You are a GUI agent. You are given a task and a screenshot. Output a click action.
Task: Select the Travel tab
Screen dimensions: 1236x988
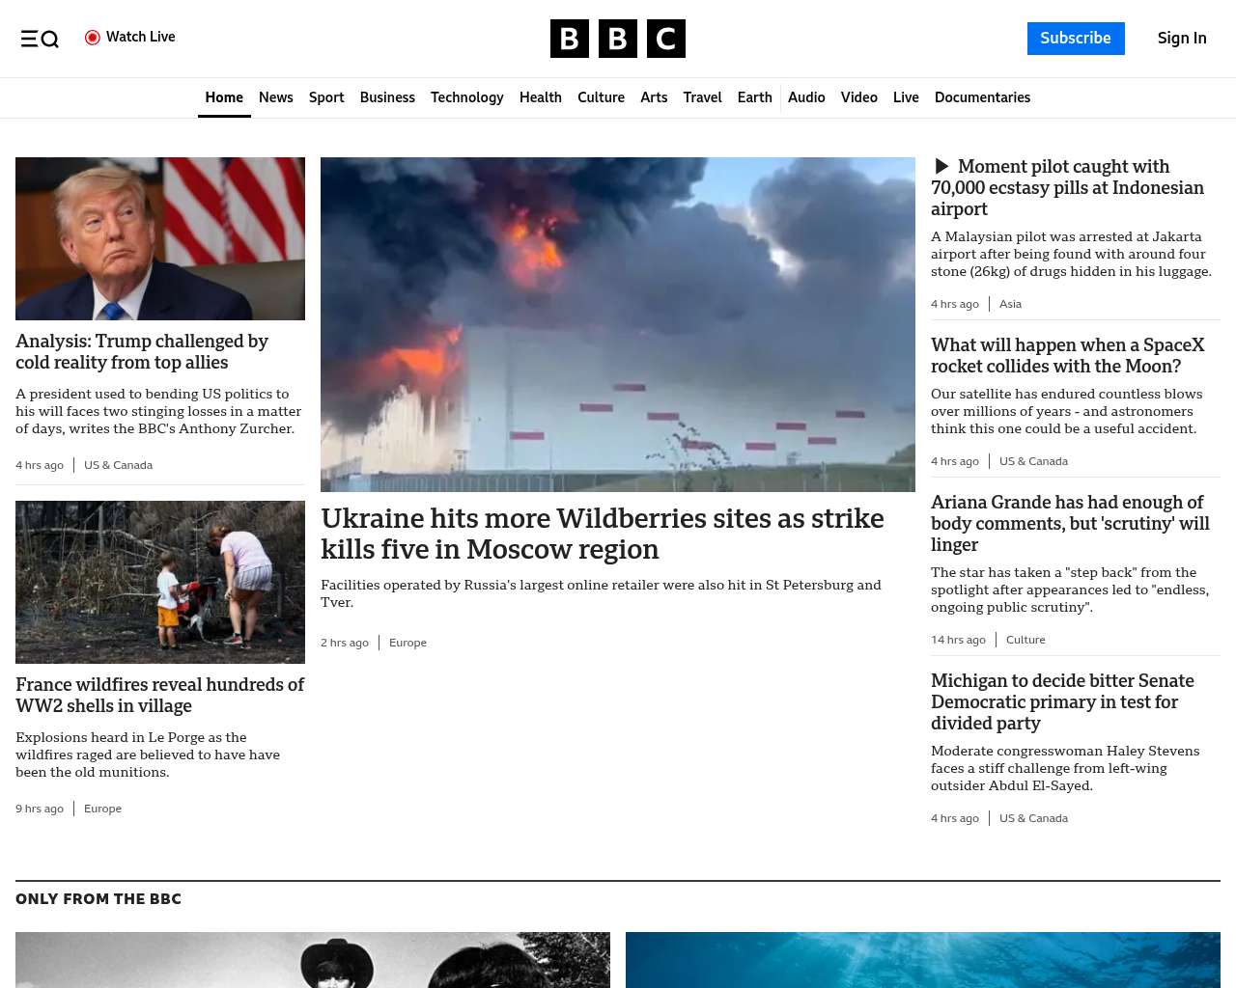[x=702, y=97]
